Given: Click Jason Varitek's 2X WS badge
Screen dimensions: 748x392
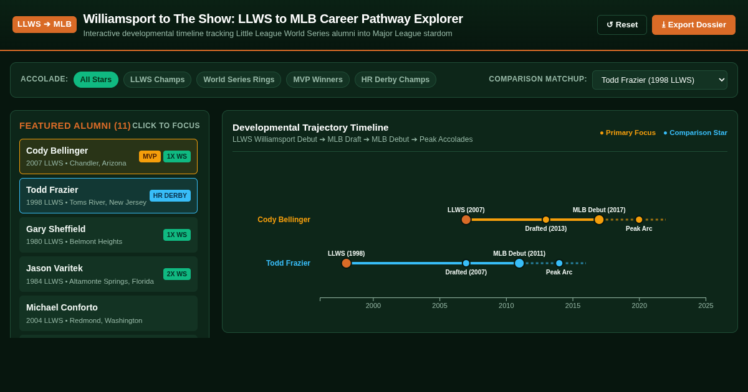Looking at the screenshot, I should 177,274.
